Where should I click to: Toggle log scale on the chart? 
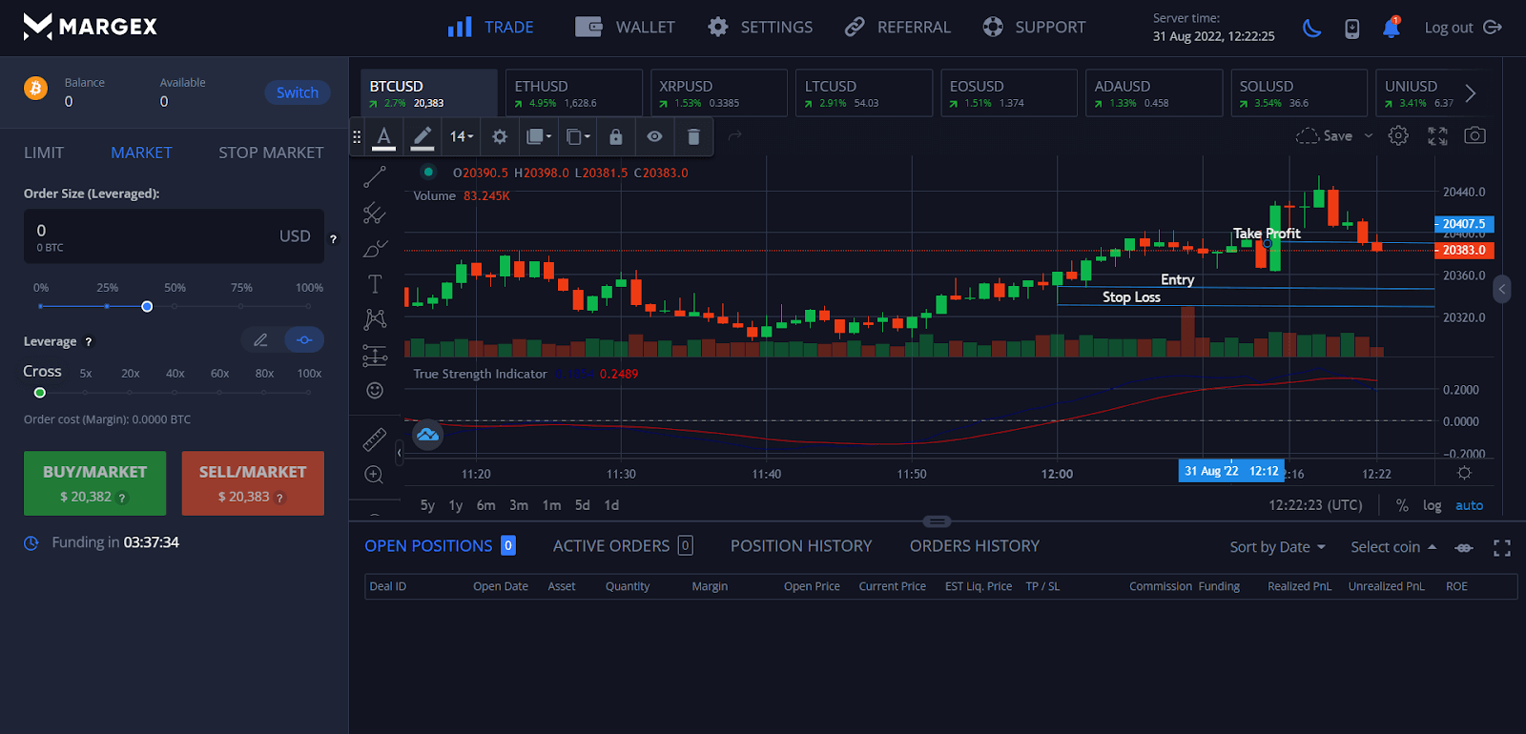[x=1432, y=505]
